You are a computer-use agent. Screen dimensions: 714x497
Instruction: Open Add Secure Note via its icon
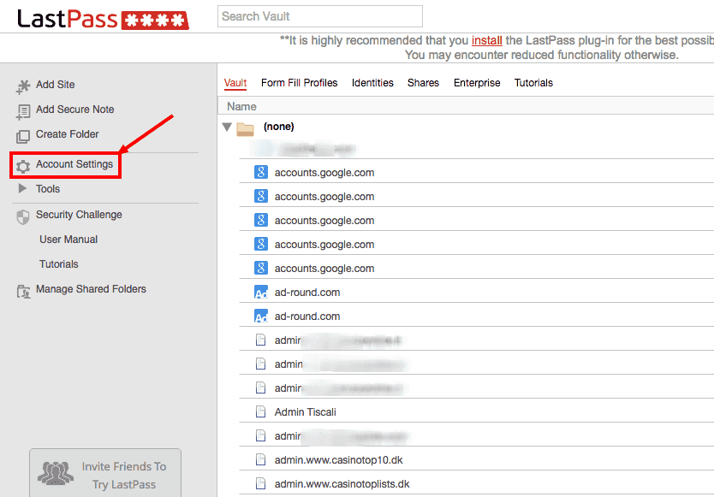[23, 111]
